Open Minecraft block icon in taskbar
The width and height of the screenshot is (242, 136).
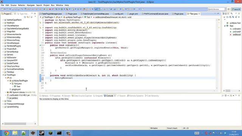coord(50,133)
